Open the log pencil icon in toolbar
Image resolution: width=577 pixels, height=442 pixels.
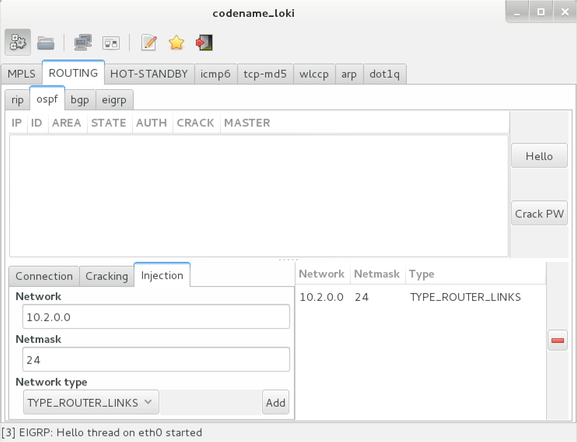pos(148,42)
